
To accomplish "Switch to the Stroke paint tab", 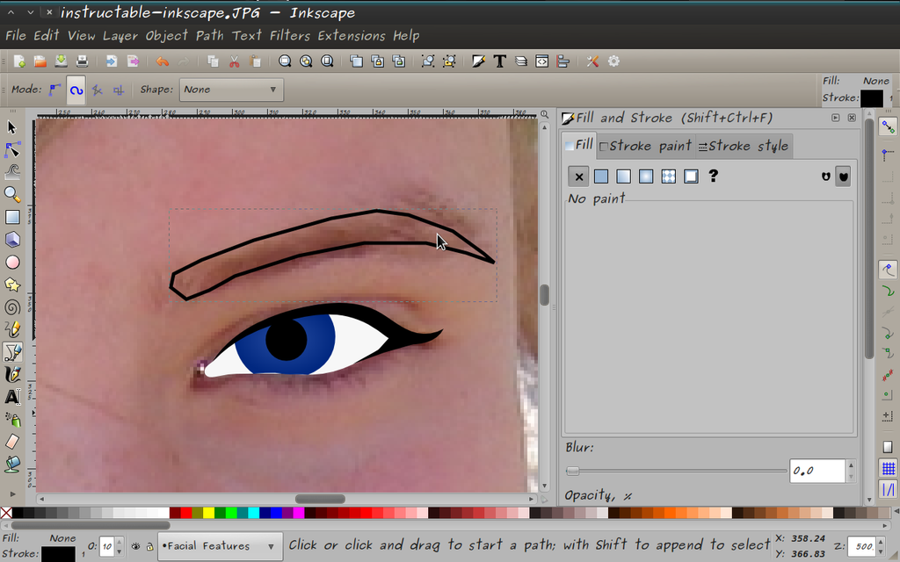I will [645, 146].
